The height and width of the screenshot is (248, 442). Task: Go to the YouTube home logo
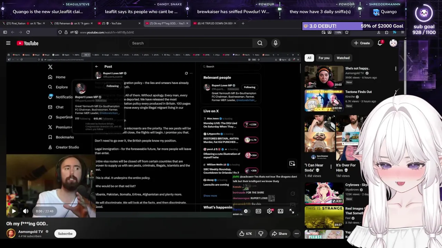coord(27,43)
